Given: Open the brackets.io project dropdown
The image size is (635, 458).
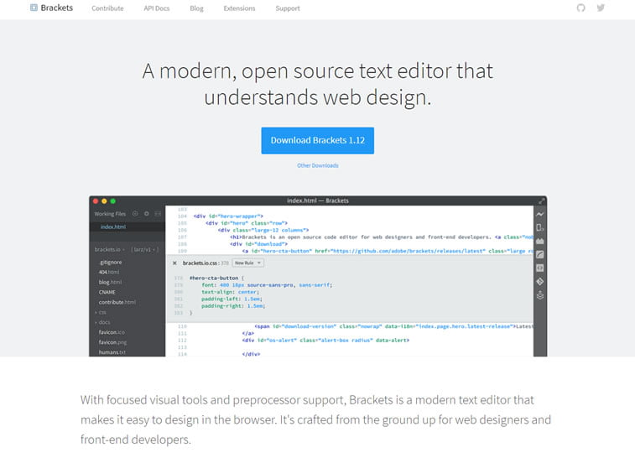Looking at the screenshot, I should 109,249.
